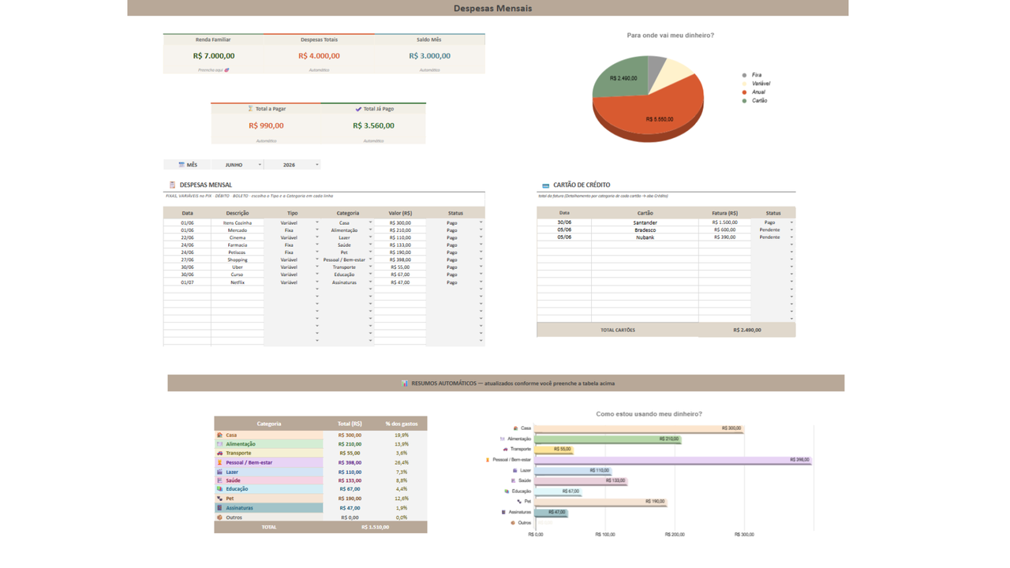The width and height of the screenshot is (1010, 568).
Task: Select the Fatura cell R$ 600,00 for Bradesco
Action: pos(724,230)
